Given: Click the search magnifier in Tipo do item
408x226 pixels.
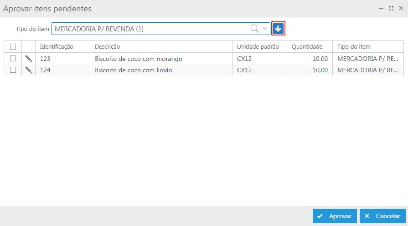Looking at the screenshot, I should [x=255, y=29].
